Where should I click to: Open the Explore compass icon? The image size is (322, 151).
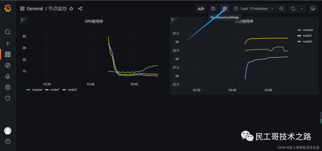(x=7, y=66)
